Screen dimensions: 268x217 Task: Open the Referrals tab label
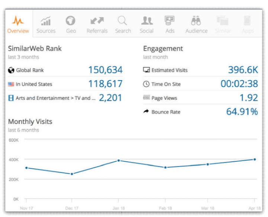pos(97,31)
